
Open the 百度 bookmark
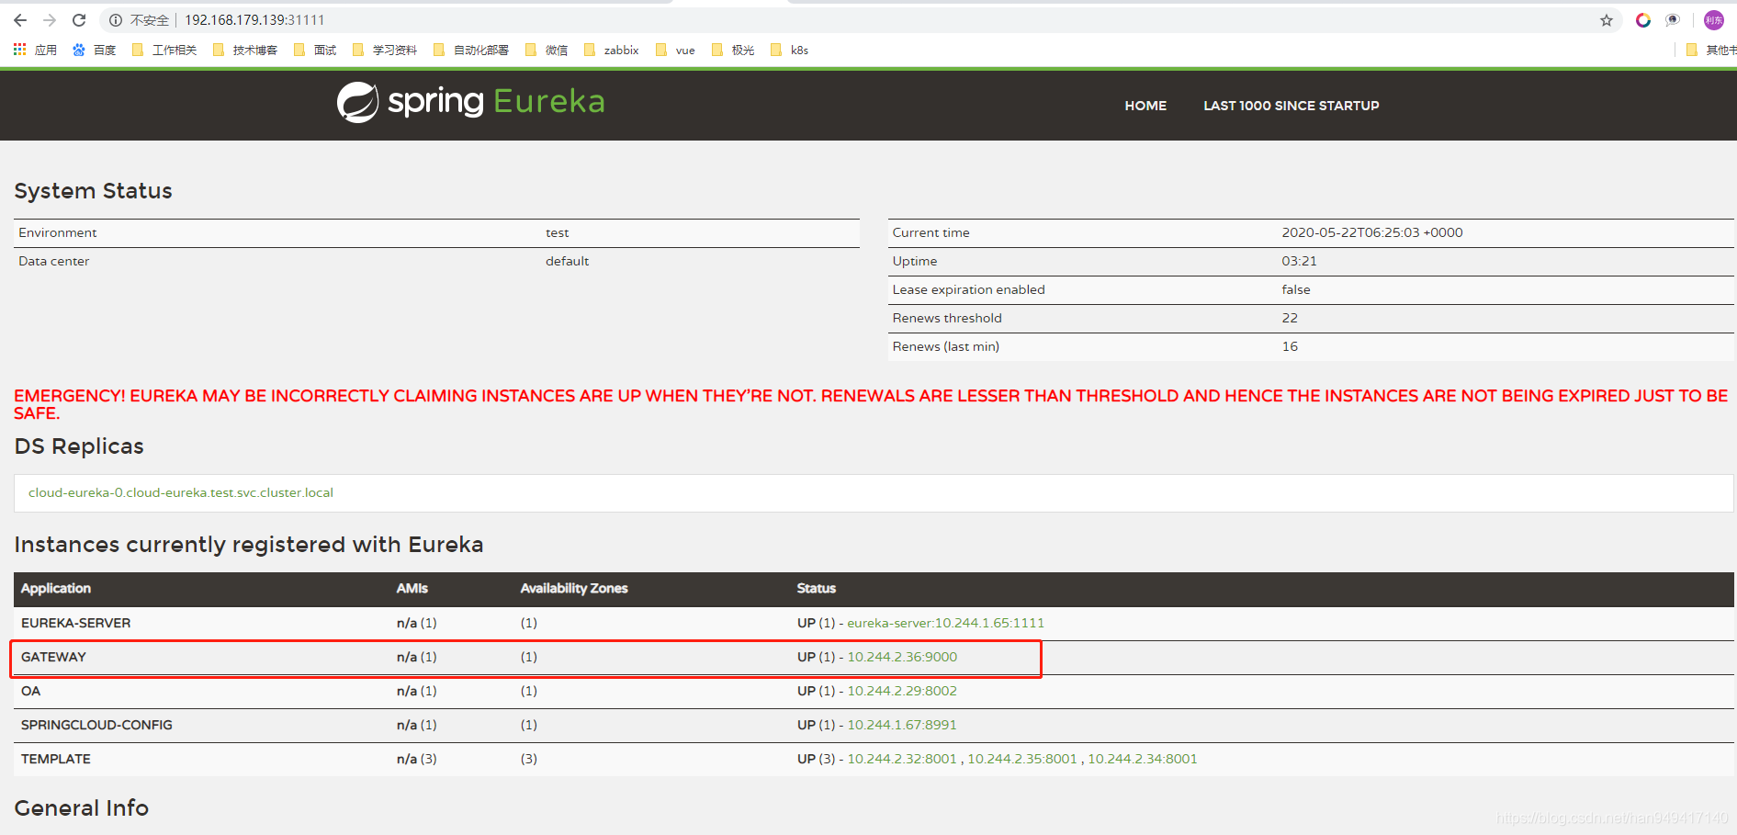coord(94,50)
